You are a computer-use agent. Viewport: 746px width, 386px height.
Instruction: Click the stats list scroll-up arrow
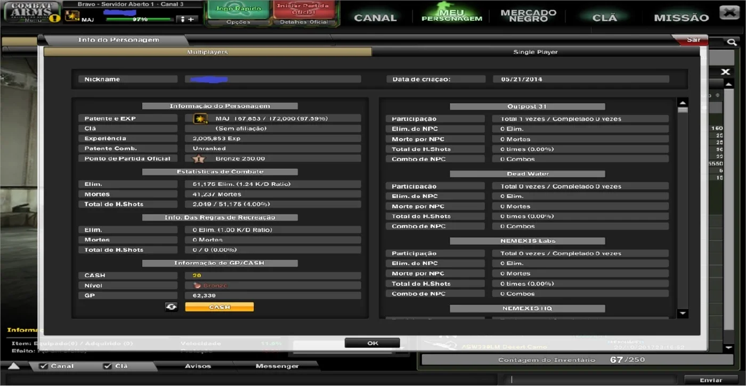683,102
